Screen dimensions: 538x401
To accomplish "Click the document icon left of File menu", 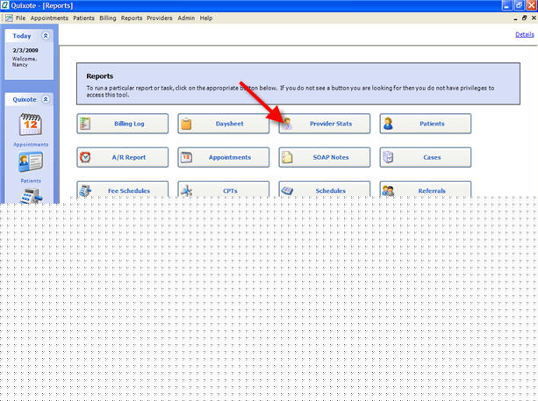I will click(9, 18).
